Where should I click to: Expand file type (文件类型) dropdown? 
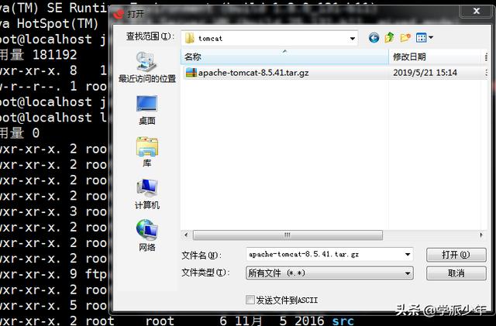tap(329, 273)
